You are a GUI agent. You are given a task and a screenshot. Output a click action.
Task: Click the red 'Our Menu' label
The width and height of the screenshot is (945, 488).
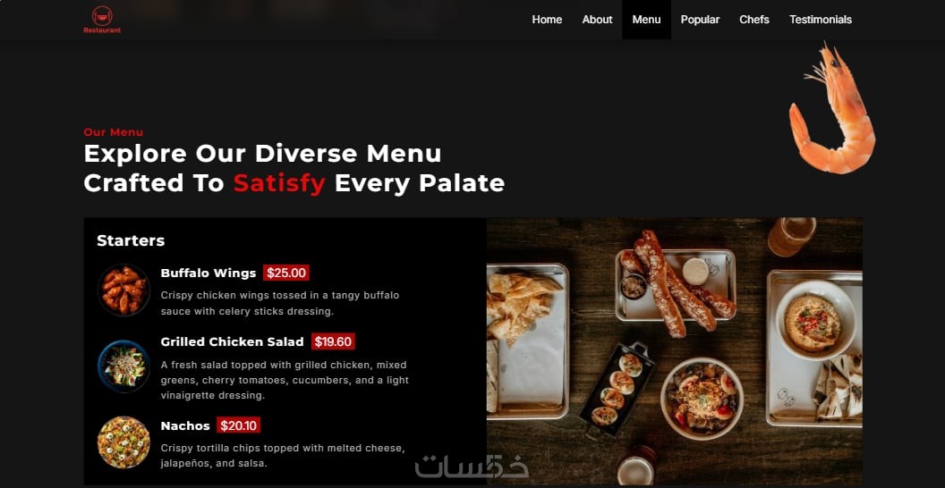pos(114,132)
